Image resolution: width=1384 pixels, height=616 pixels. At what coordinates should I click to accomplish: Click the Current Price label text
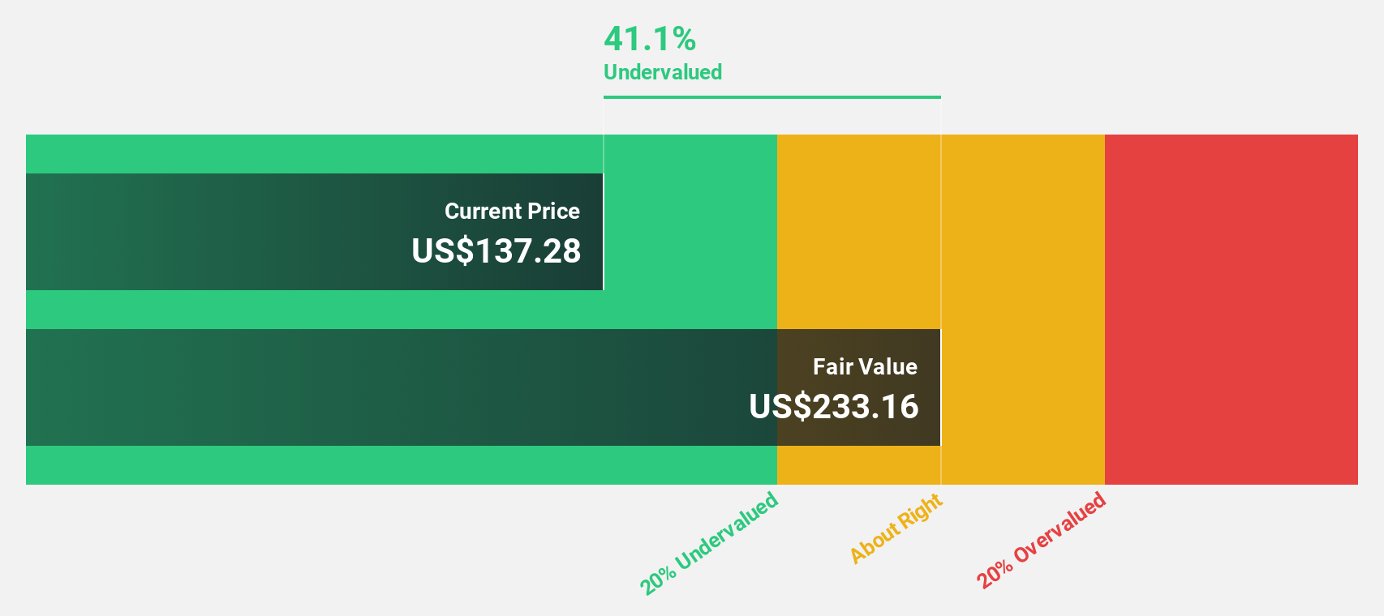point(512,212)
